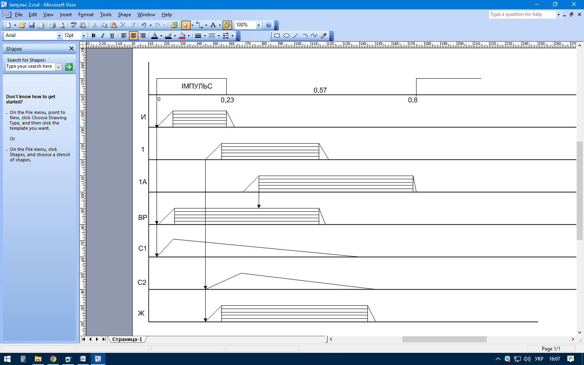Select the Text tool
The width and height of the screenshot is (584, 365).
click(213, 25)
